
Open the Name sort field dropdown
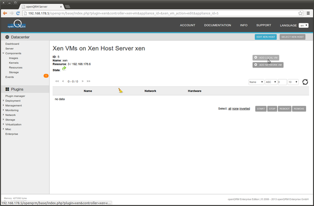click(256, 82)
